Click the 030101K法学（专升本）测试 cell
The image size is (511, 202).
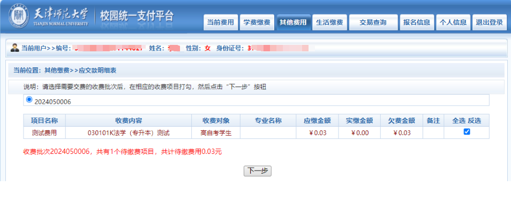[x=129, y=133]
